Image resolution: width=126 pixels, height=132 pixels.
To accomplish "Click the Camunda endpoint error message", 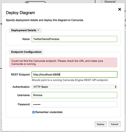I will pyautogui.click(x=63, y=62).
